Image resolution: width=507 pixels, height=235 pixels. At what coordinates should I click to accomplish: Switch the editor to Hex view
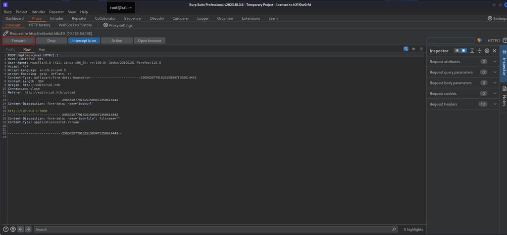pos(42,49)
